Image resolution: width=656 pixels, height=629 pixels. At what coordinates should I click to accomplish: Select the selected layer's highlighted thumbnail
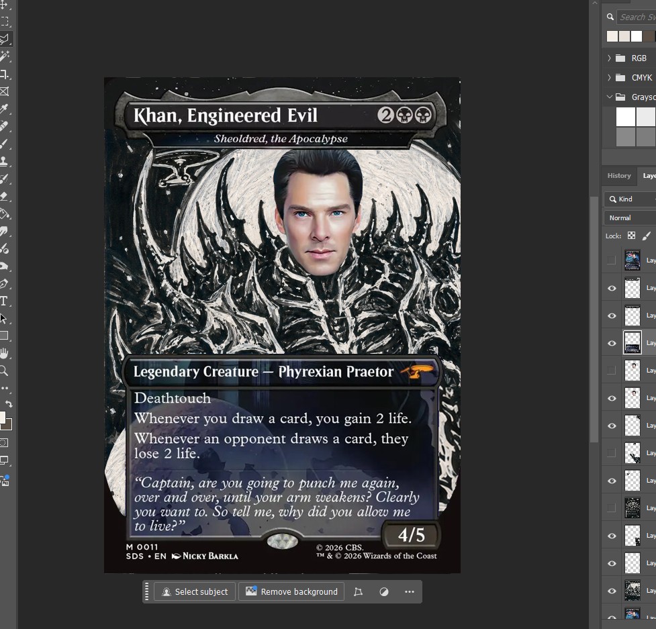(x=632, y=343)
